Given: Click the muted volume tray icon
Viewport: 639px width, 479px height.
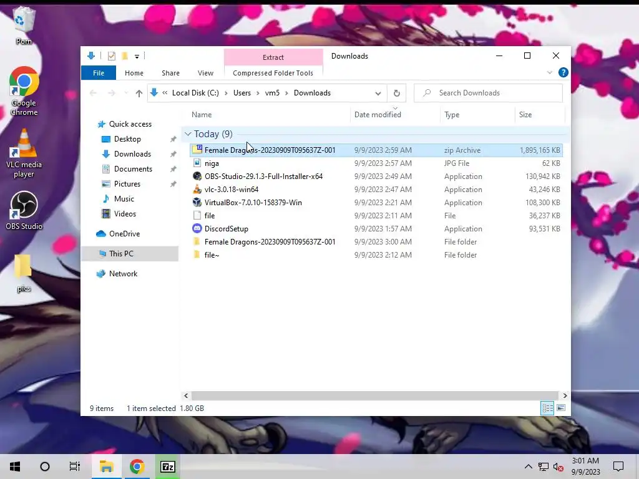Looking at the screenshot, I should (559, 467).
